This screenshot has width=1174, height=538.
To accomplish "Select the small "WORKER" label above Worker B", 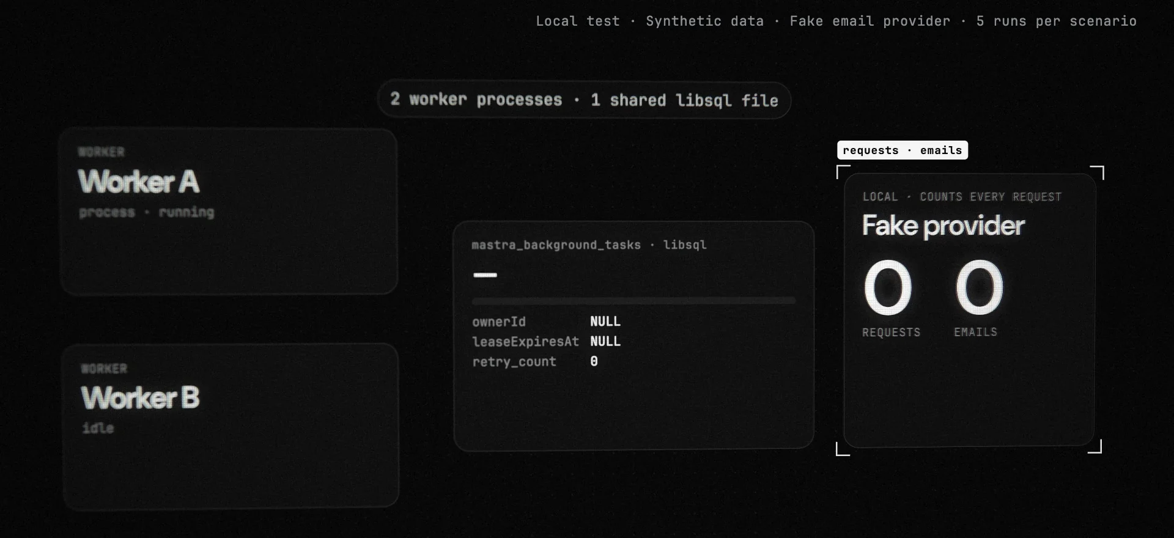I will [104, 369].
